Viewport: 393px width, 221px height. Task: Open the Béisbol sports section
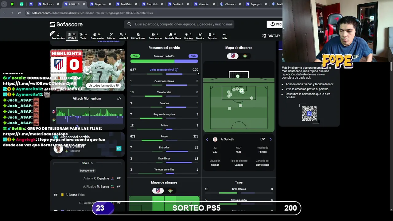click(x=111, y=36)
